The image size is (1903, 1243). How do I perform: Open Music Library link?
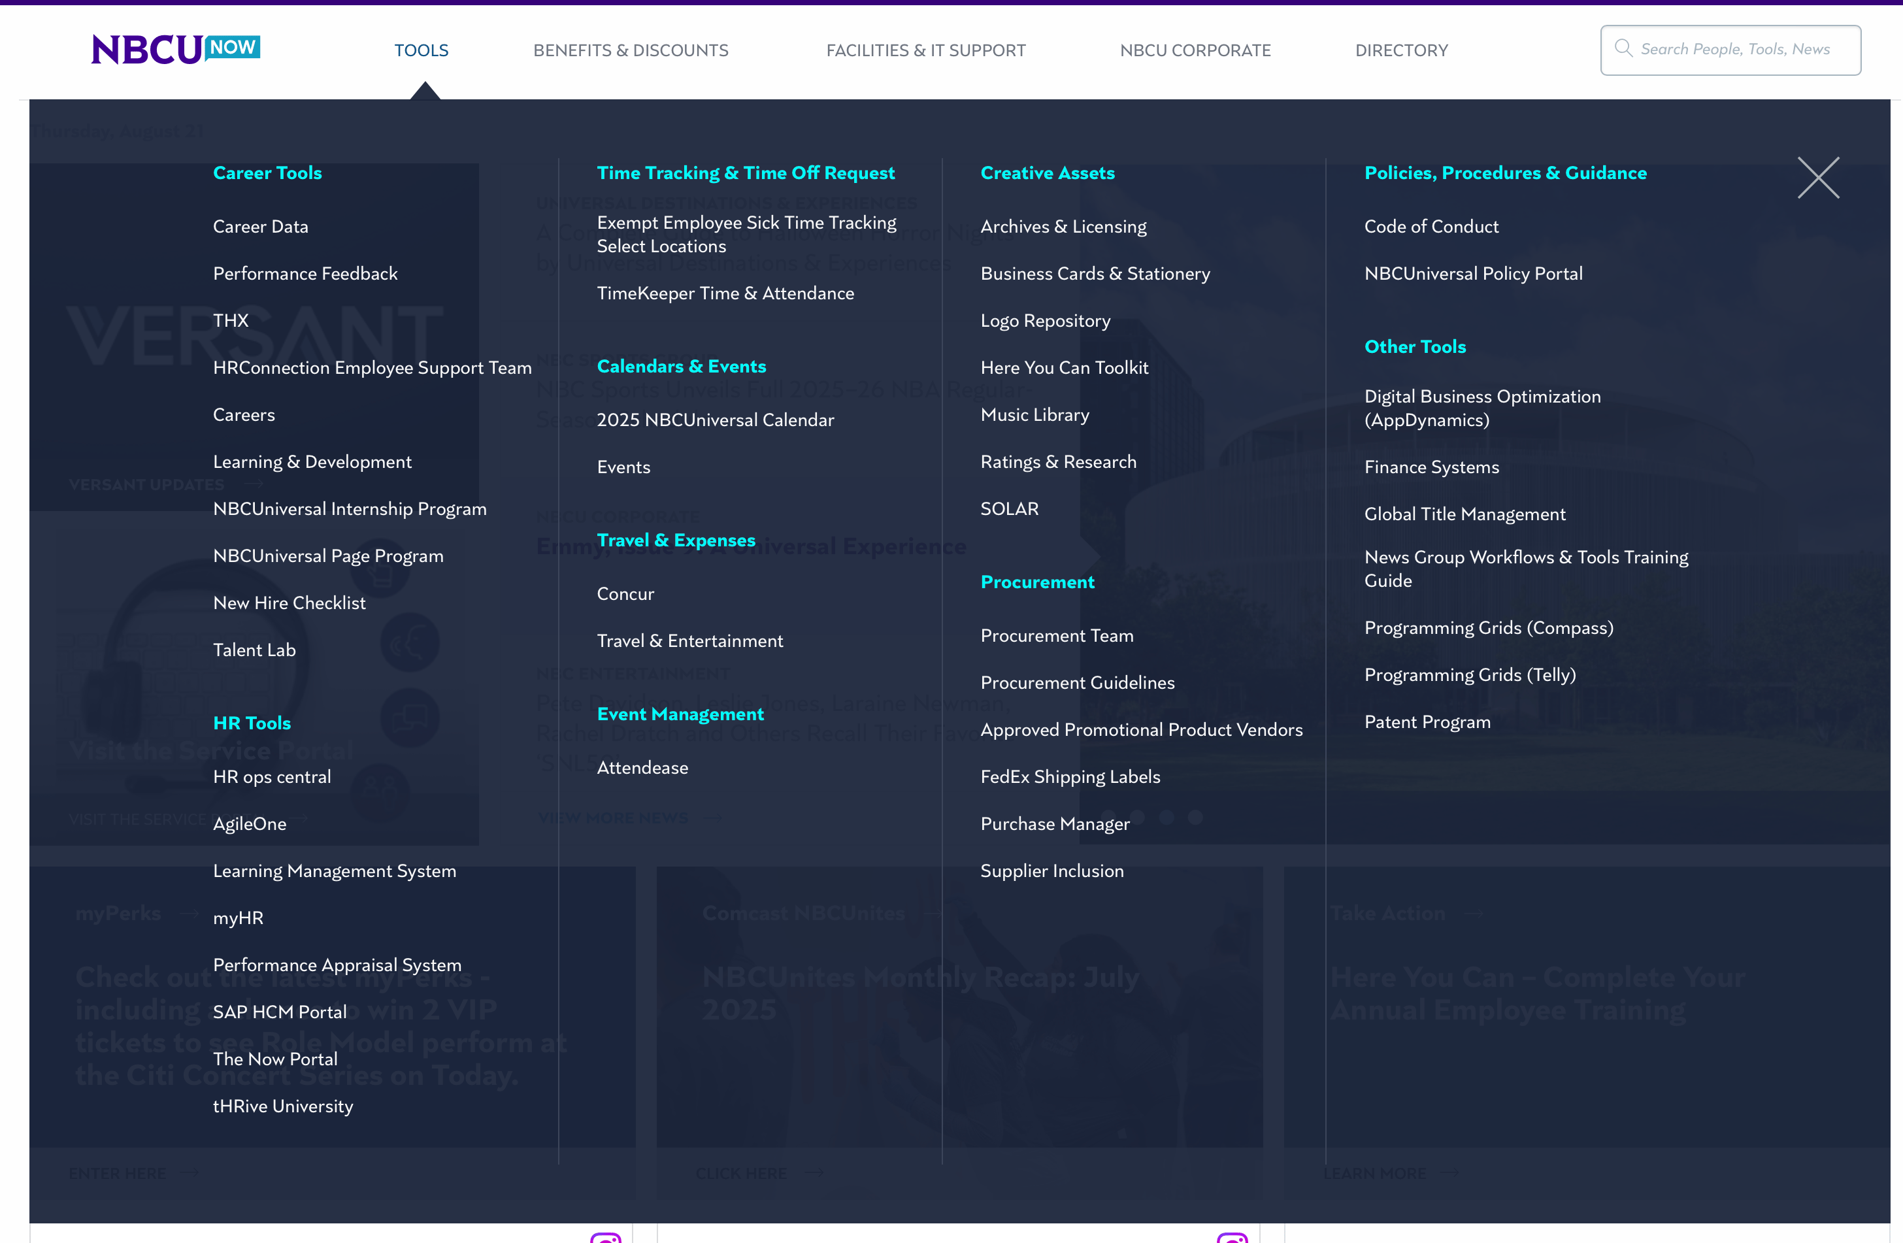(1035, 415)
